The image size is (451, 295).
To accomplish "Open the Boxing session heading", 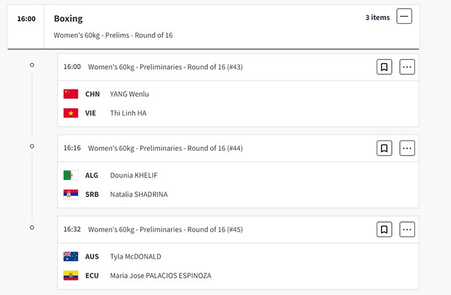I will (x=68, y=19).
